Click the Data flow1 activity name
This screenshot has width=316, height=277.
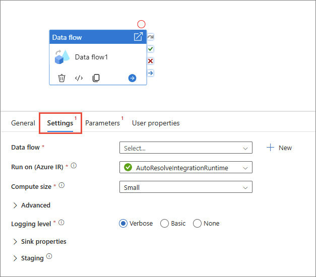[91, 57]
